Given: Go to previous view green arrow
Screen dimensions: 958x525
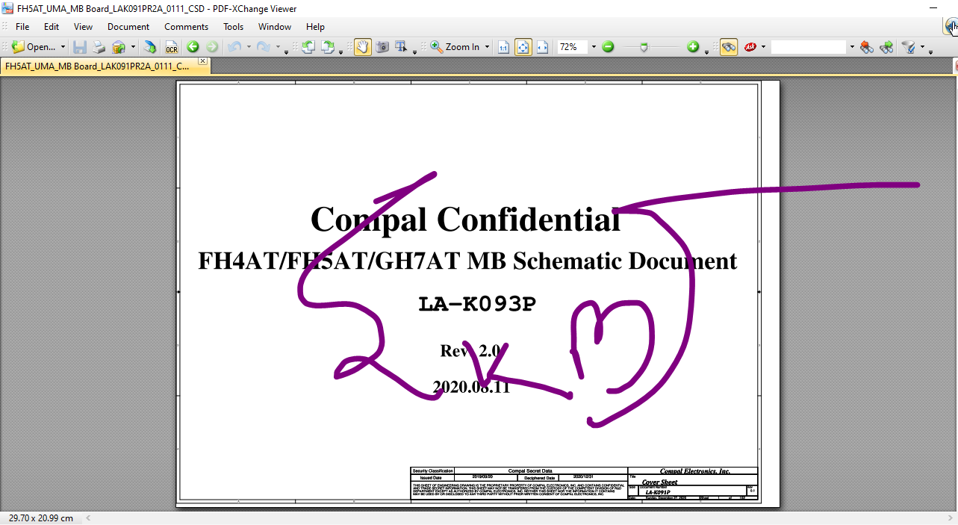Looking at the screenshot, I should 193,47.
